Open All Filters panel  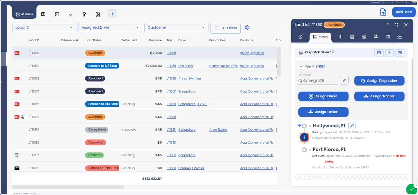tap(225, 28)
